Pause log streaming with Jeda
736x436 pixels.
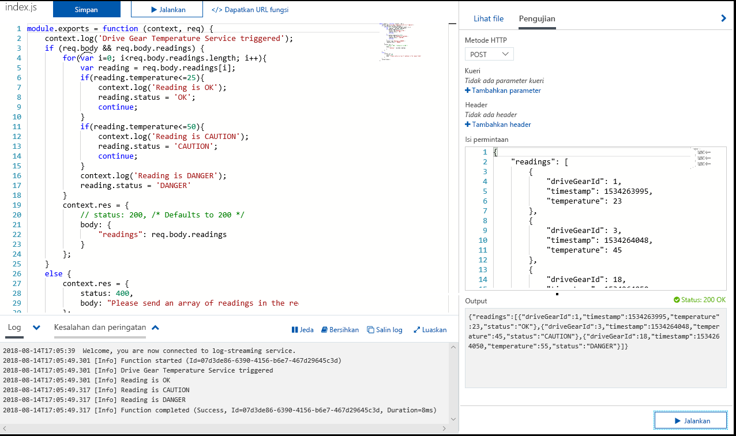pyautogui.click(x=303, y=330)
